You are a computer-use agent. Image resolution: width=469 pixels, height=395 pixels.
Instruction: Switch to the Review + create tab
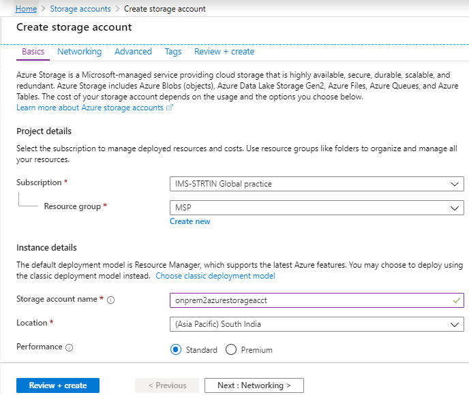click(x=224, y=52)
